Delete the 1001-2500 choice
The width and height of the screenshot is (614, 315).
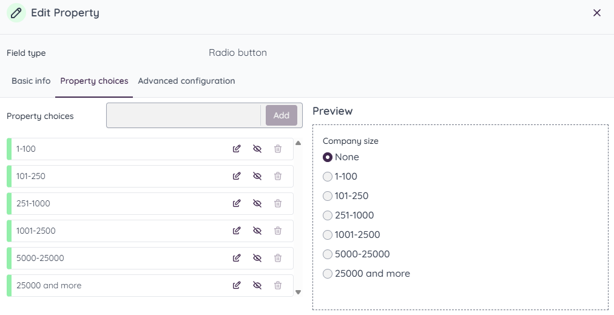pyautogui.click(x=278, y=231)
